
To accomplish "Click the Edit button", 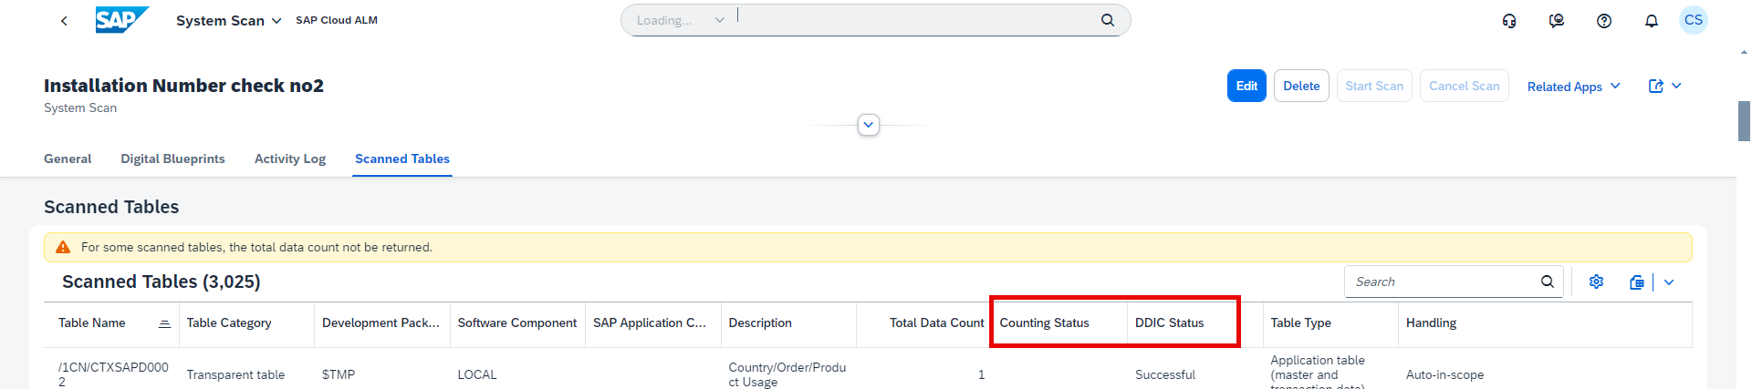I will (x=1246, y=86).
